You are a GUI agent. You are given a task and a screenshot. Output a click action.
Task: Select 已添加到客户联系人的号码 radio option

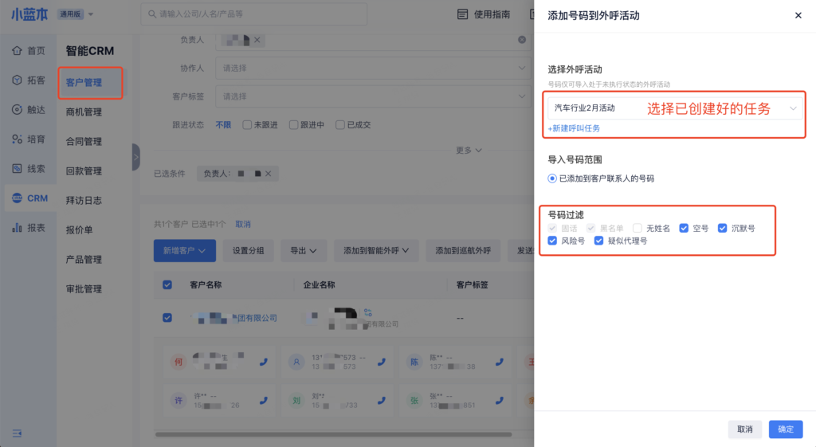pyautogui.click(x=552, y=178)
